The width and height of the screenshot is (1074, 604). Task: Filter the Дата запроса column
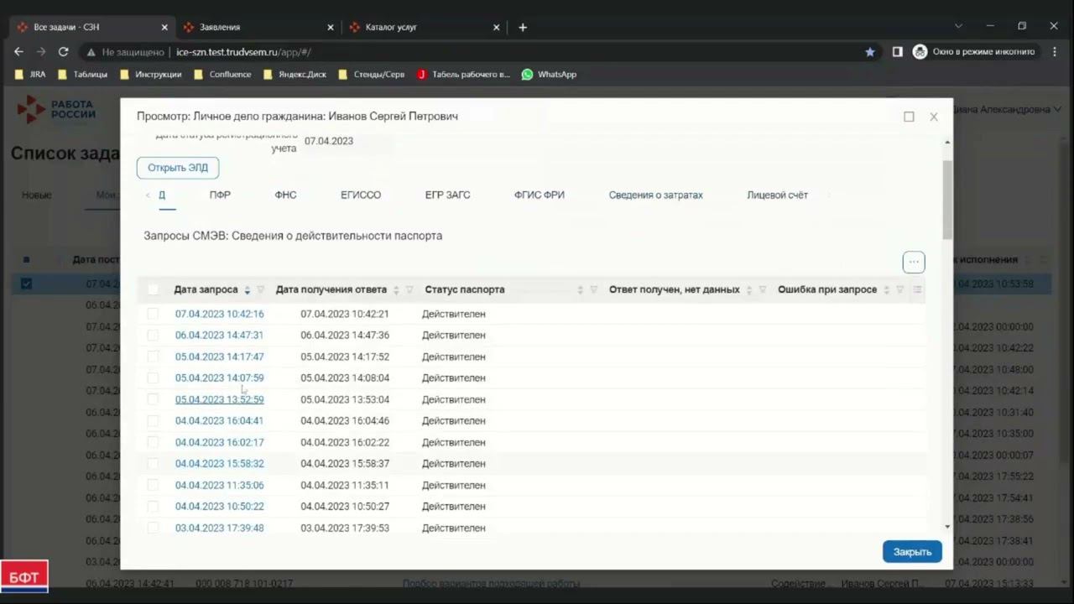pos(260,290)
